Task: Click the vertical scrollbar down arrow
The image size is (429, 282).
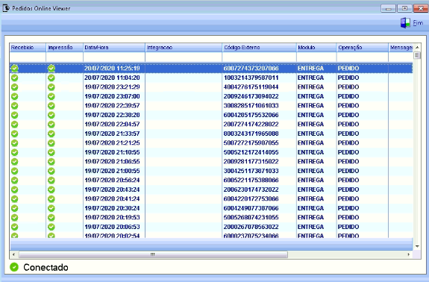Action: (417, 246)
